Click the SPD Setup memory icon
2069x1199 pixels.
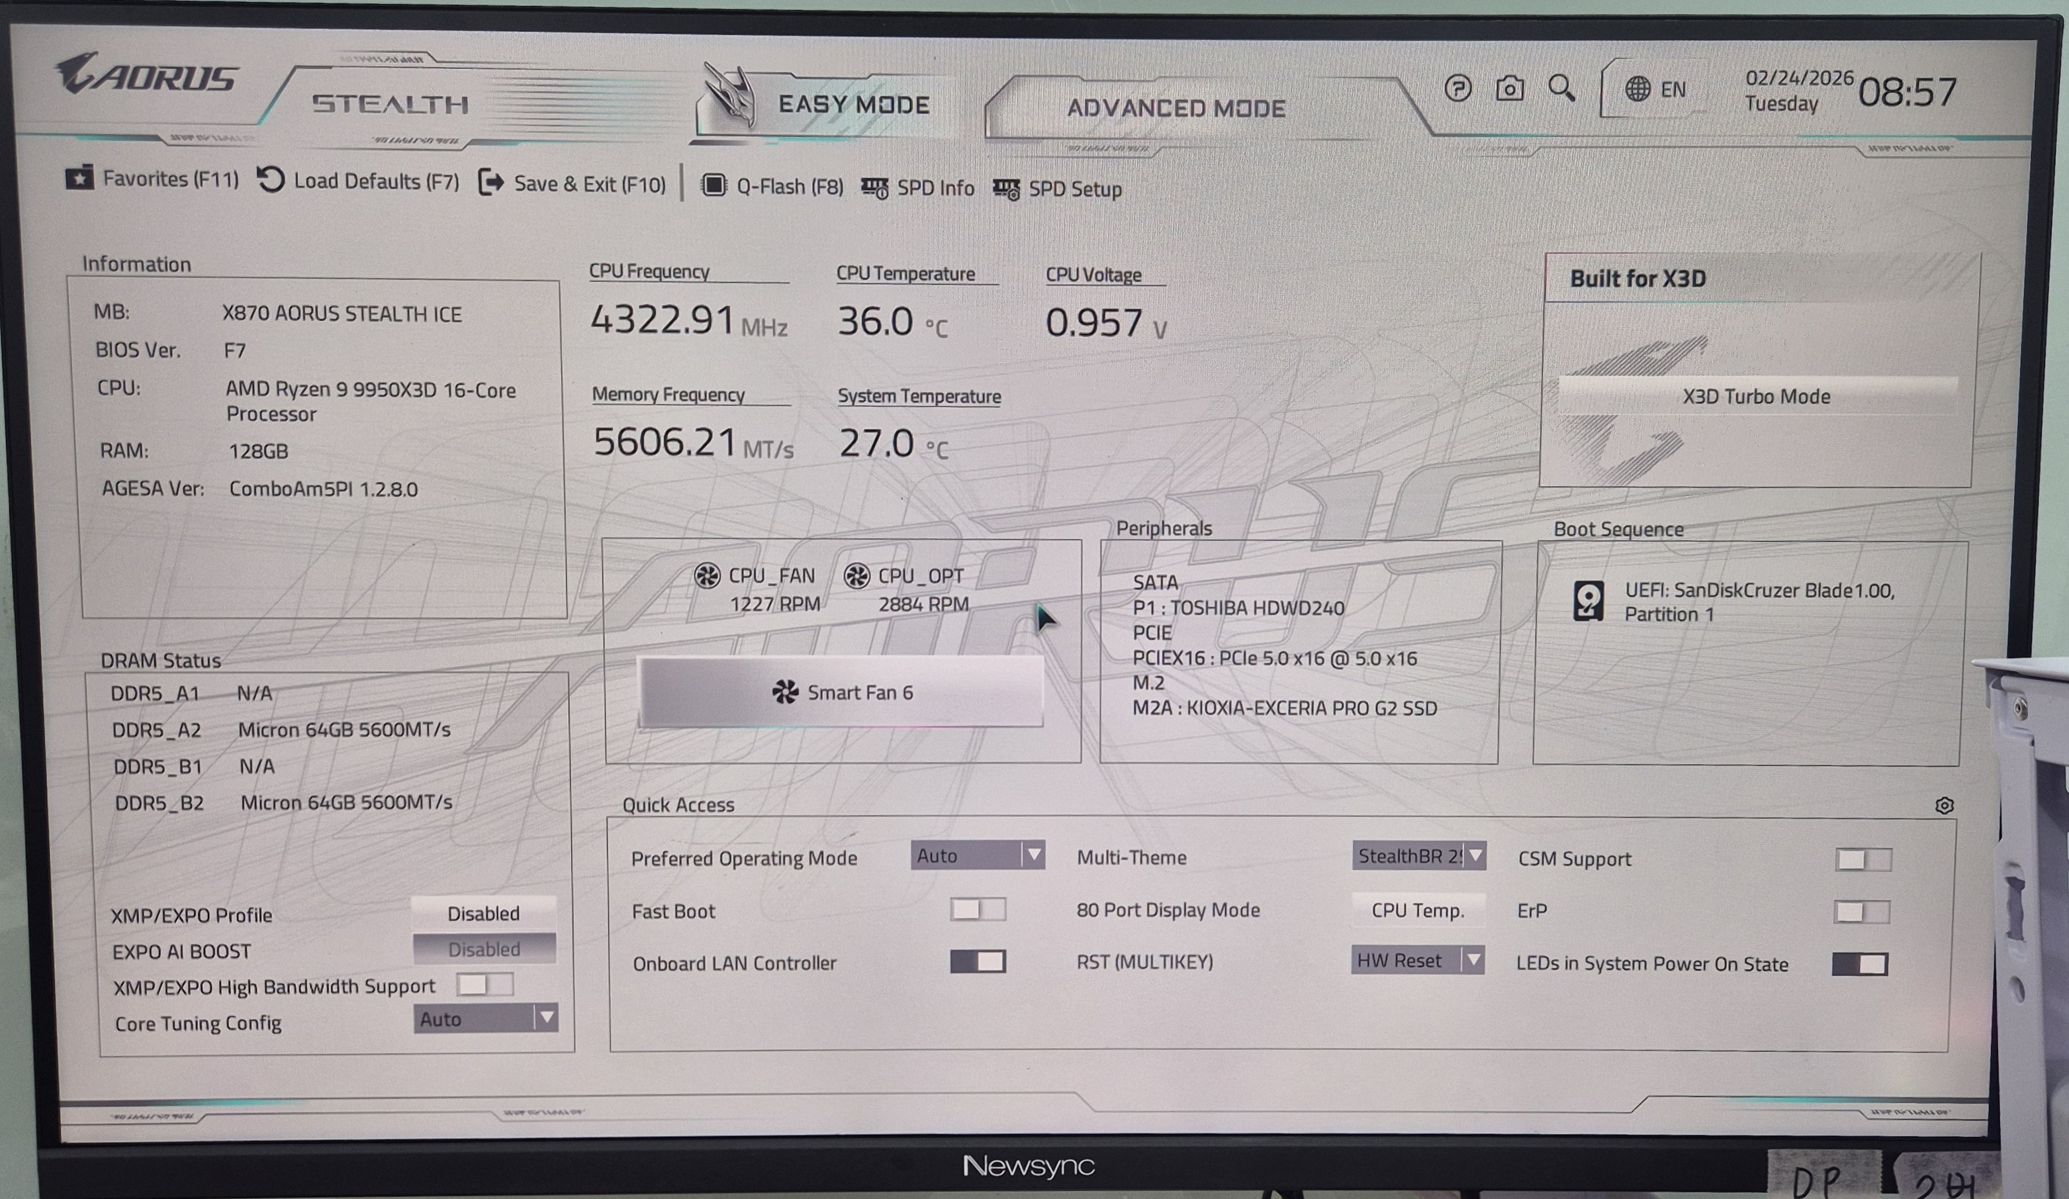pos(1007,189)
